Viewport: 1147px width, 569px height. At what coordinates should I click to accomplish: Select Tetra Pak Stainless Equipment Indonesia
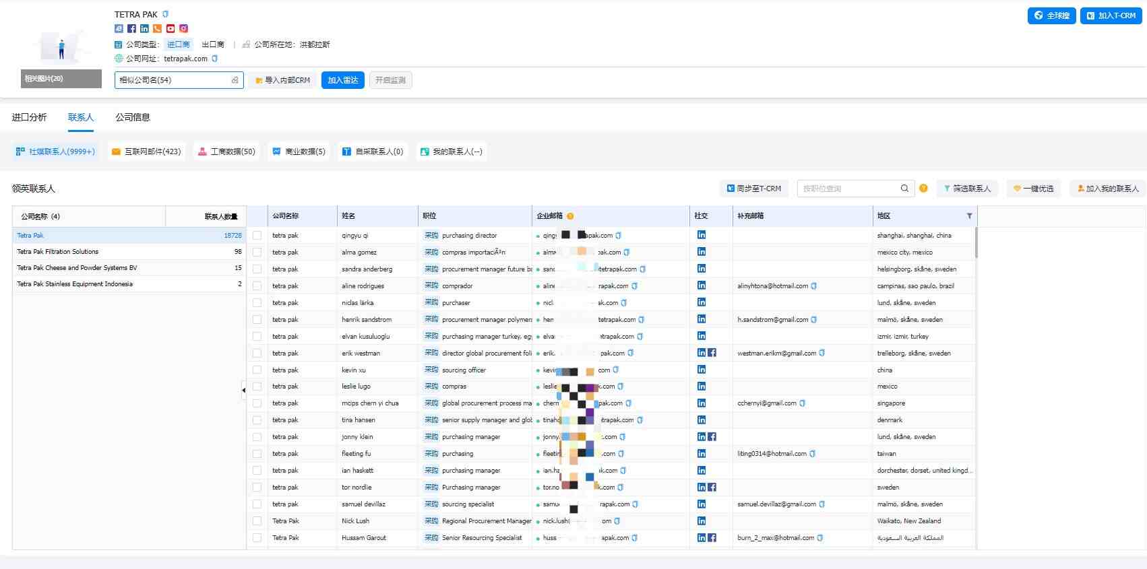tap(129, 284)
